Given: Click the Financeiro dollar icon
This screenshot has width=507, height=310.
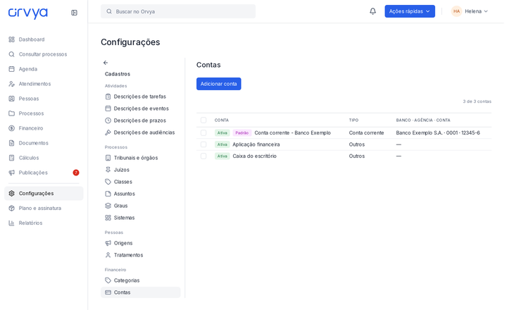Looking at the screenshot, I should coord(12,128).
